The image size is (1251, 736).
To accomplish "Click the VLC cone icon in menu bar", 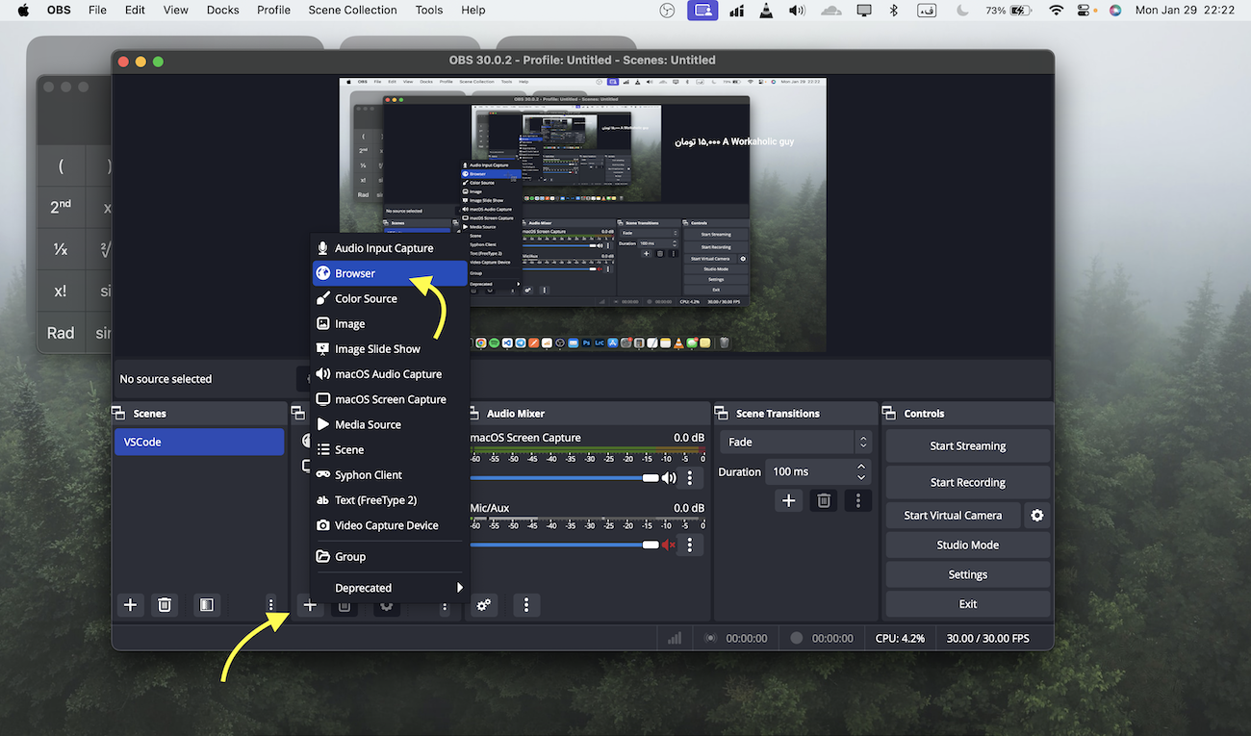I will (766, 11).
